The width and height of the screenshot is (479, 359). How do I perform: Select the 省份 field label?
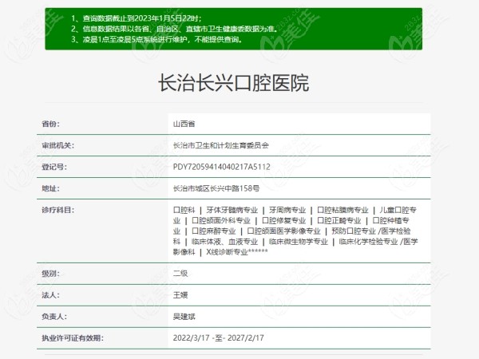[50, 124]
